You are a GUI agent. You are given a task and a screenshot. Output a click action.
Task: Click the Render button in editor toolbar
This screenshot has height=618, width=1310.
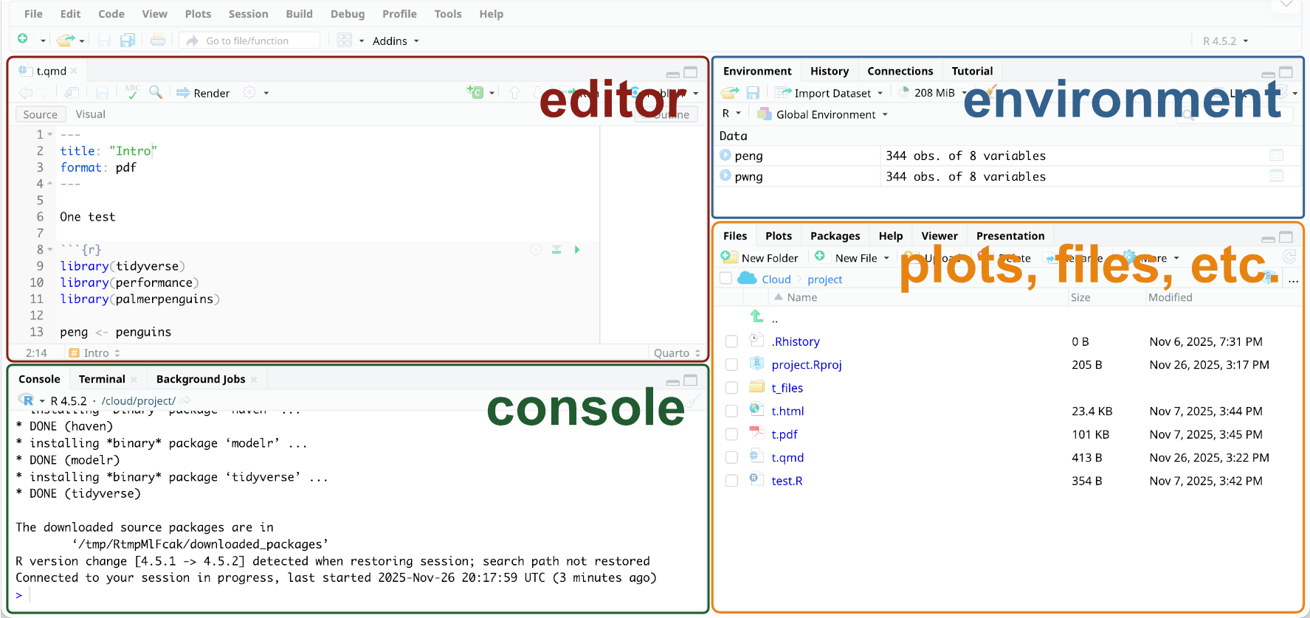(x=203, y=93)
